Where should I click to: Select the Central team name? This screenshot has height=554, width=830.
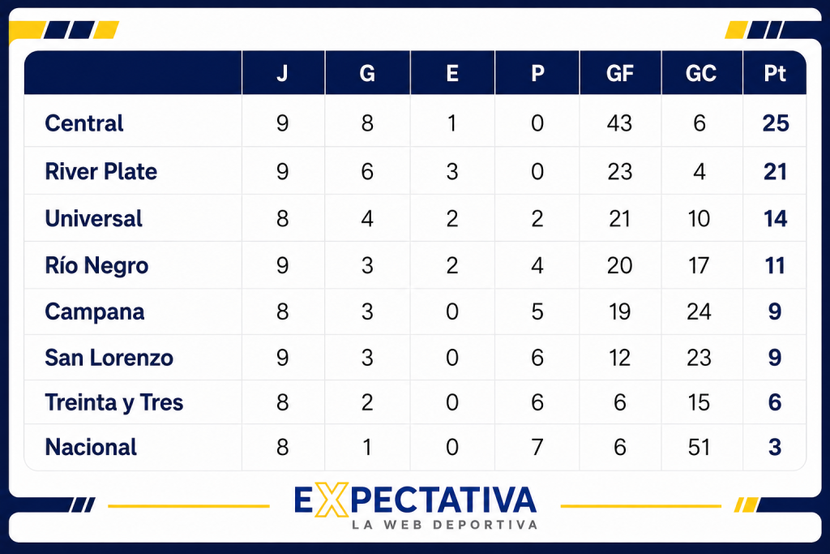(84, 123)
